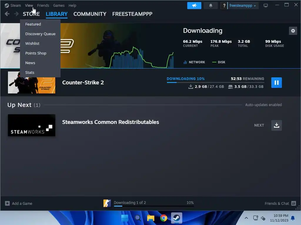Image resolution: width=301 pixels, height=225 pixels.
Task: Enter Big Picture mode via monitor icon
Action: (x=266, y=6)
